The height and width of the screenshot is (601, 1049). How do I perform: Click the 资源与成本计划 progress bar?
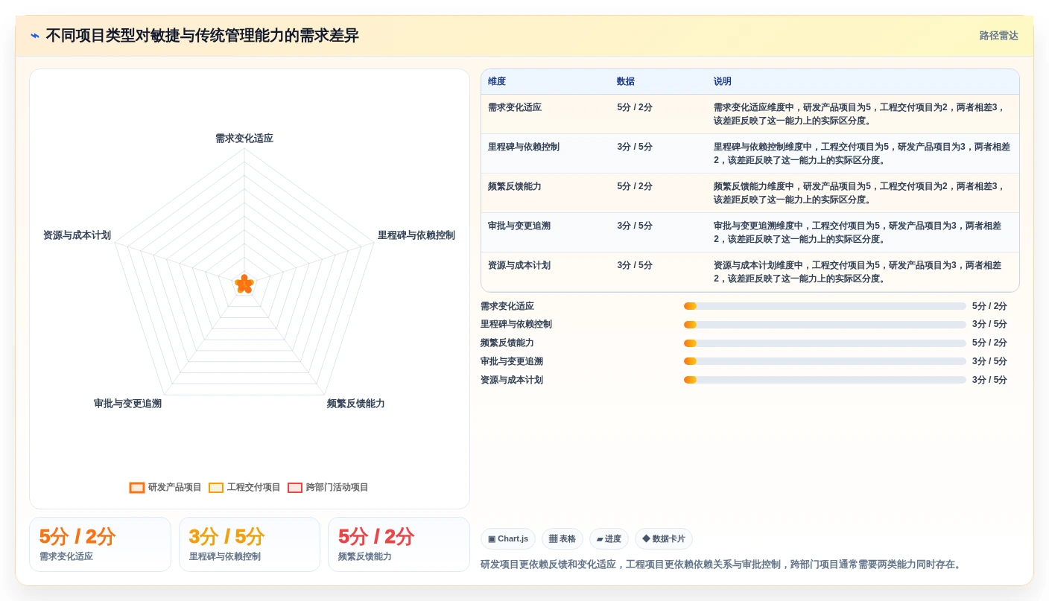pos(825,380)
